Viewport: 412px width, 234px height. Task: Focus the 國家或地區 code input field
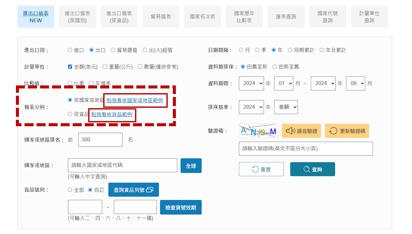[x=123, y=165]
